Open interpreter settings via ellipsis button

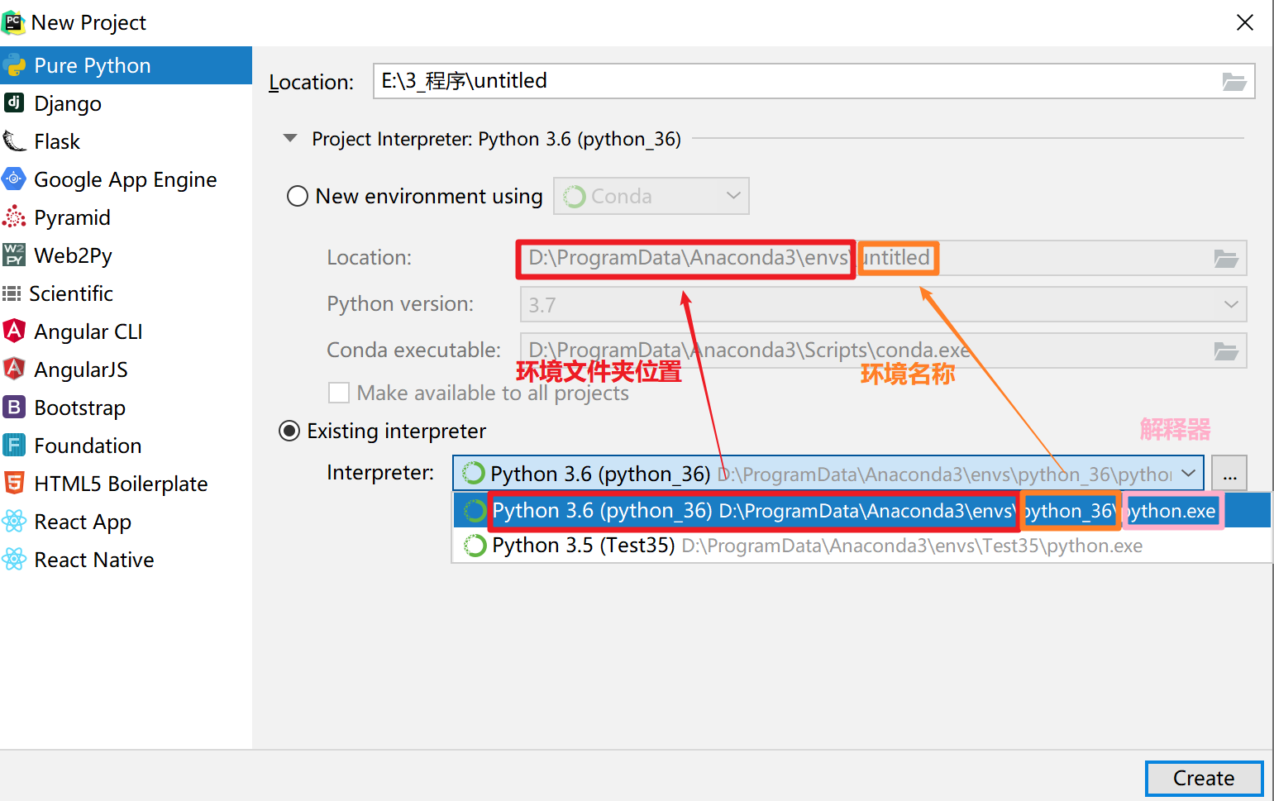[x=1229, y=474]
